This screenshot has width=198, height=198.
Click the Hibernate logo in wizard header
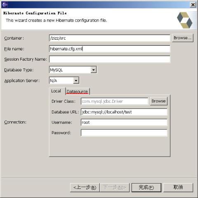184,20
